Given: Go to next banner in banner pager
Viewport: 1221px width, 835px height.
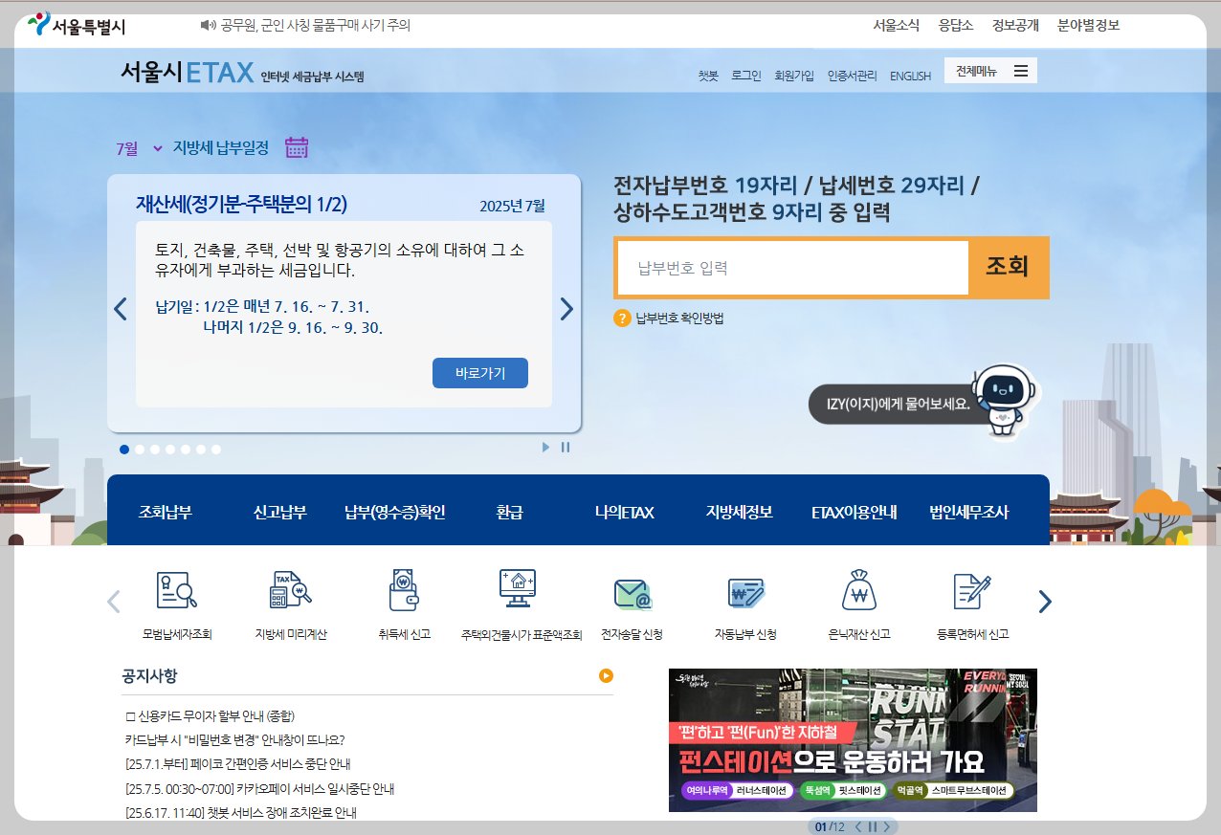Looking at the screenshot, I should [886, 827].
